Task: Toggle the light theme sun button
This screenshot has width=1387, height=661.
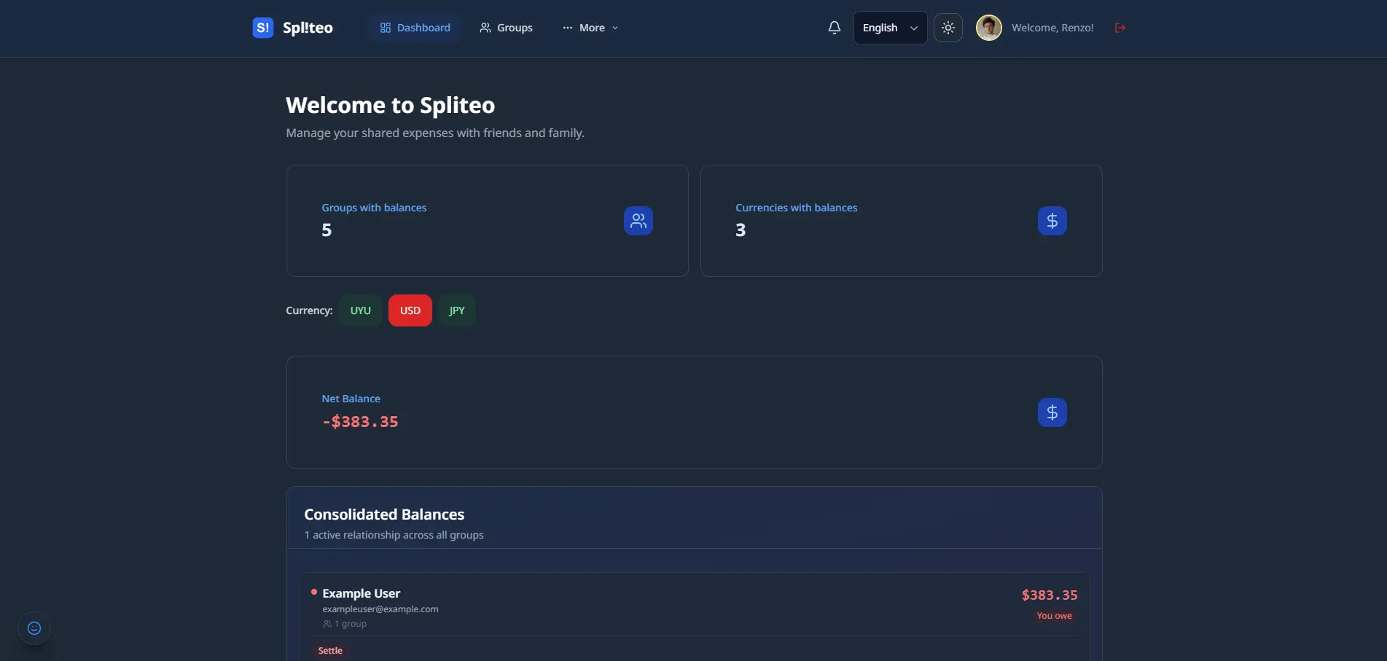Action: (x=948, y=28)
